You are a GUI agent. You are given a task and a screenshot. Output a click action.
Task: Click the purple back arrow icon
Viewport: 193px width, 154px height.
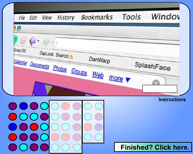[x=33, y=41]
